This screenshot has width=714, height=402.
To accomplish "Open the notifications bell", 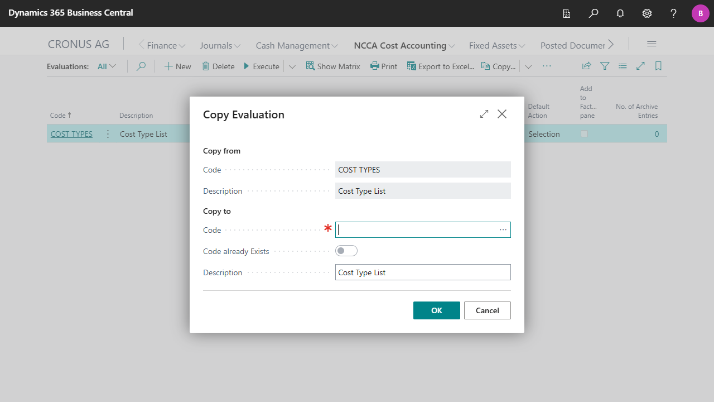I will 620,13.
